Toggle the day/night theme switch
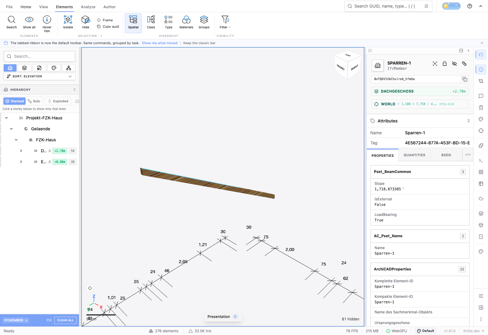Screen dimensions: 488x335 [451, 6]
